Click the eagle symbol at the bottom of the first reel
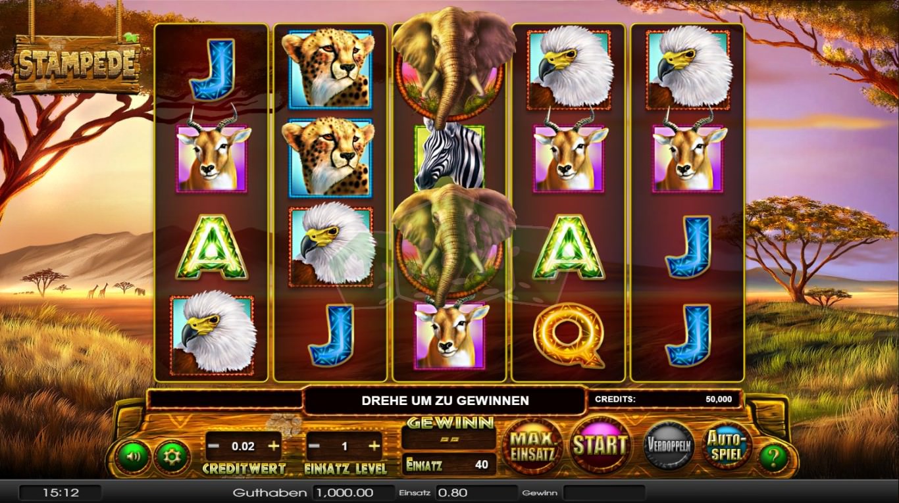The height and width of the screenshot is (503, 899). click(212, 335)
